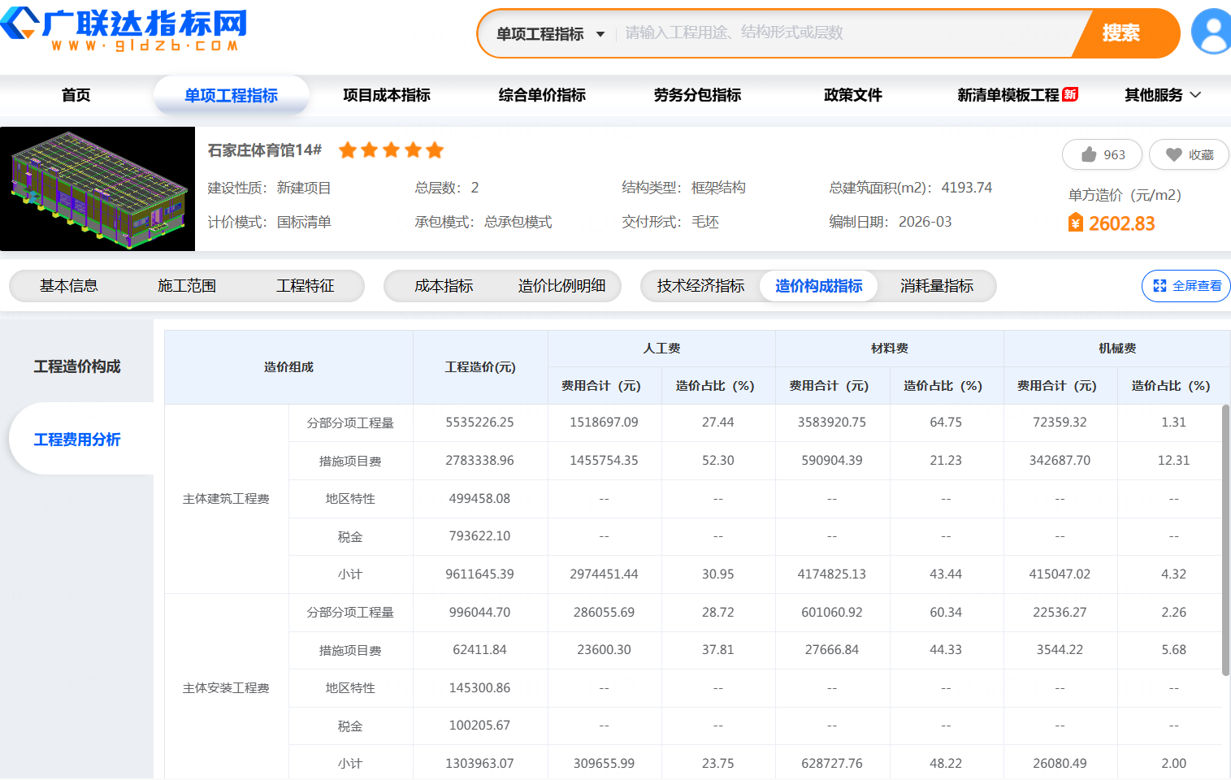Click the 承包模式 value 总承包模式
The image size is (1231, 780).
pos(518,222)
